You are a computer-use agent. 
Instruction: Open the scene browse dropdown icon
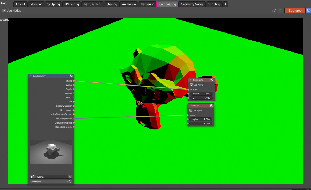pyautogui.click(x=33, y=177)
